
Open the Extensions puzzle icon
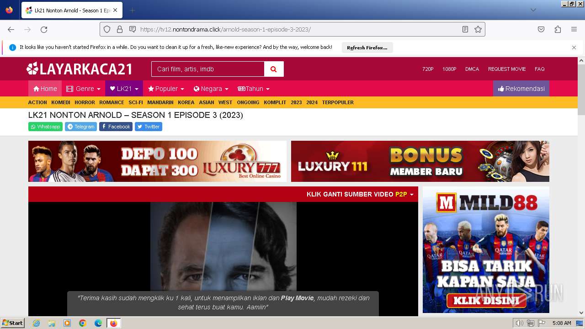point(558,29)
